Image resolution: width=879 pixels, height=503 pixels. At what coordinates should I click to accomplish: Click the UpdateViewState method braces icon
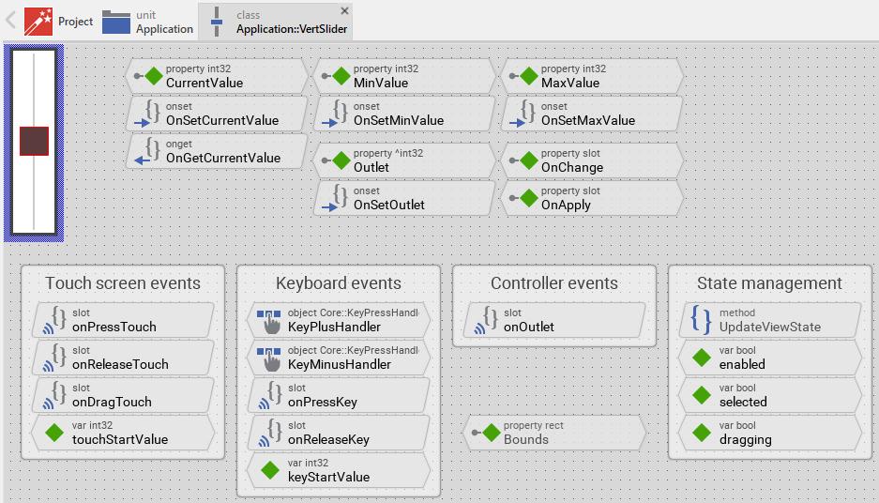701,320
